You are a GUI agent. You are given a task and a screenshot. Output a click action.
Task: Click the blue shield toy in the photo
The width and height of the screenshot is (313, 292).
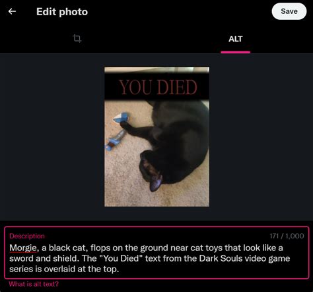point(122,118)
